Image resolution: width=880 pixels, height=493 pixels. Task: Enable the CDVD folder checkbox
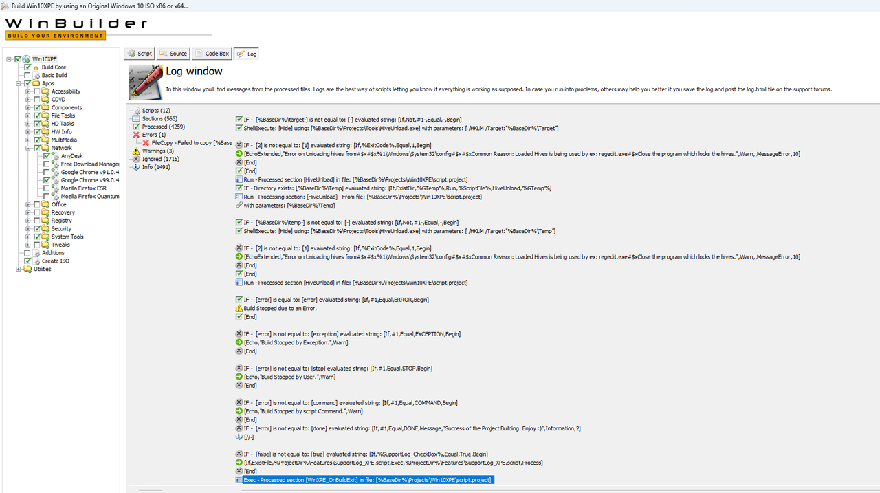(x=37, y=100)
